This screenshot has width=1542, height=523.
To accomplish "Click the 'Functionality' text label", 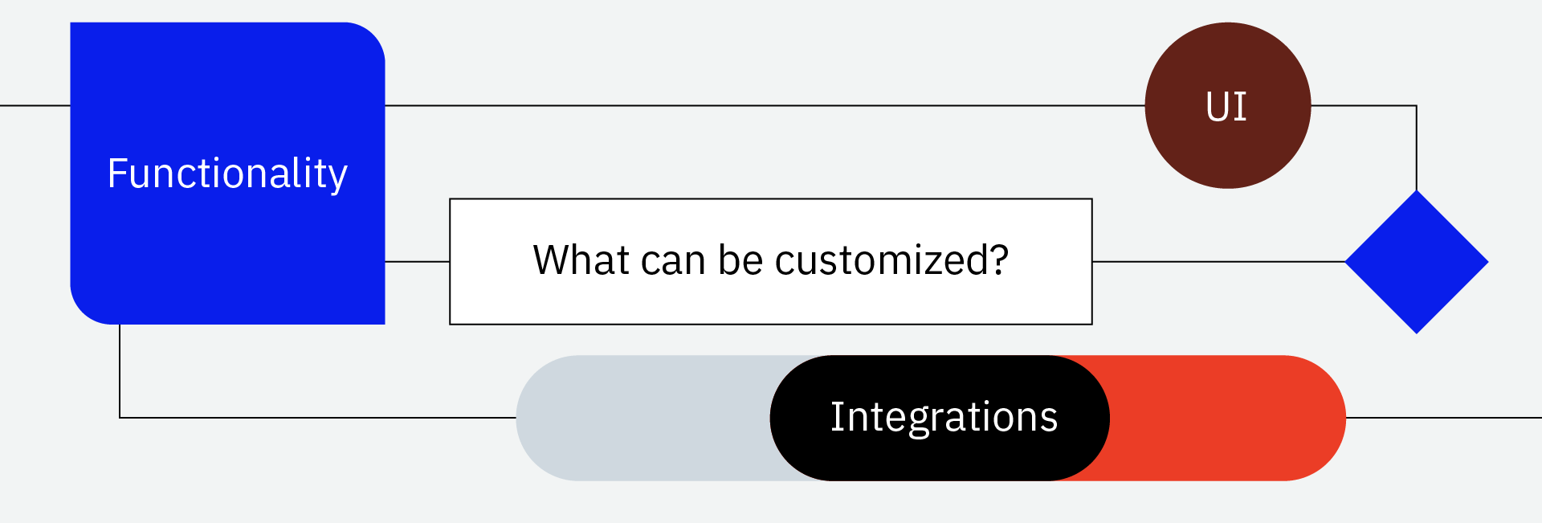I will 227,174.
